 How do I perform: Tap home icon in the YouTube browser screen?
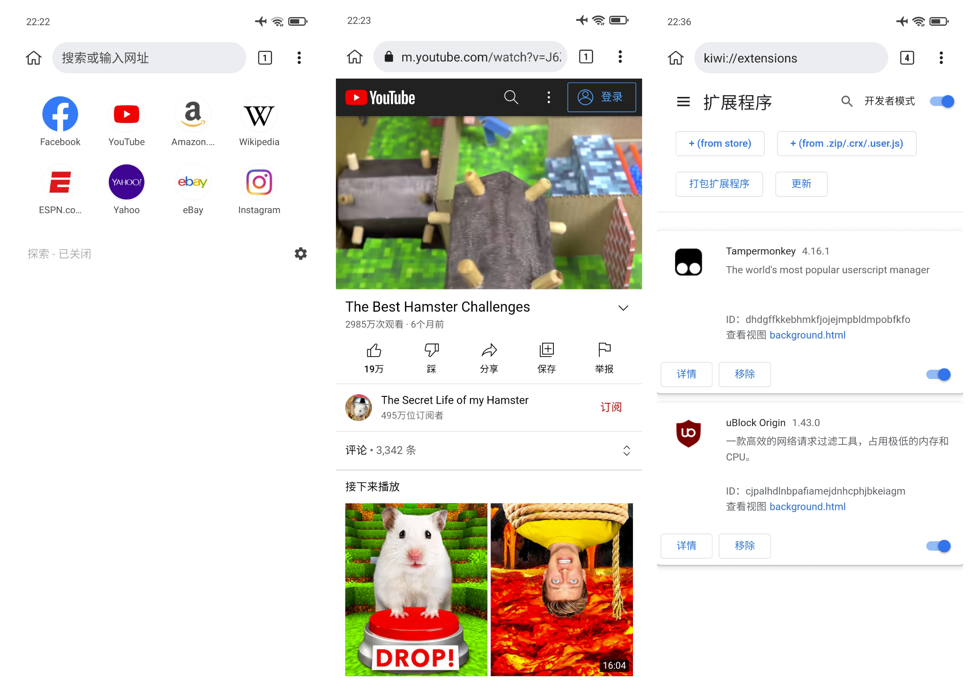[x=355, y=57]
